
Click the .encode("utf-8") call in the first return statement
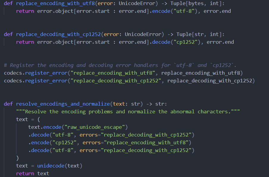[173, 11]
